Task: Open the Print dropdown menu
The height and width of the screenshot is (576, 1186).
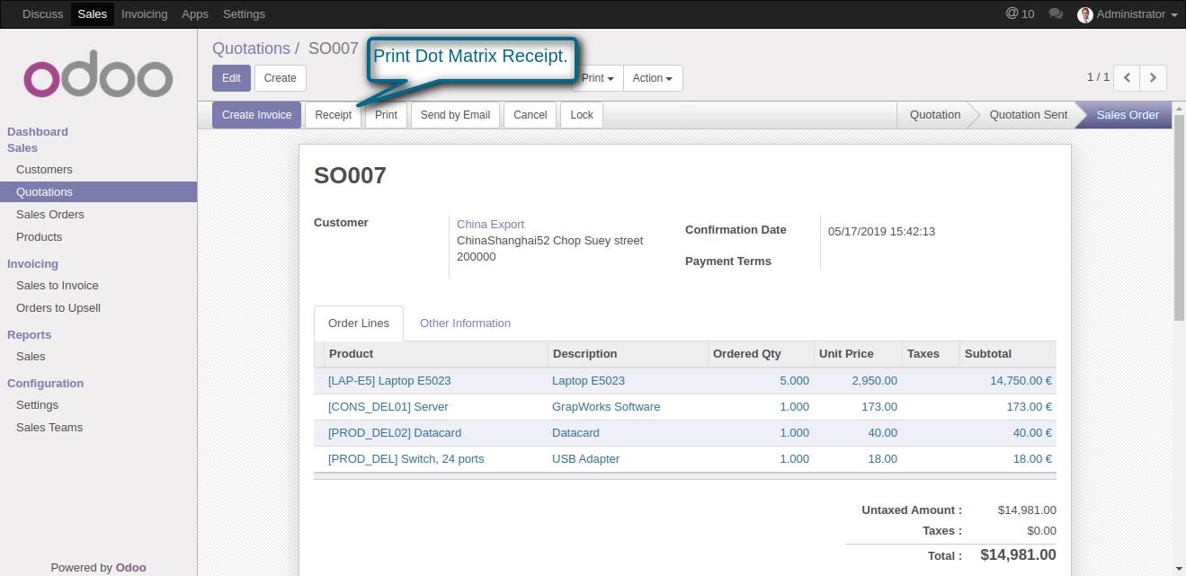Action: 598,78
